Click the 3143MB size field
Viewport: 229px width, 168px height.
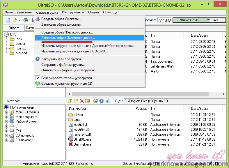pos(165,20)
